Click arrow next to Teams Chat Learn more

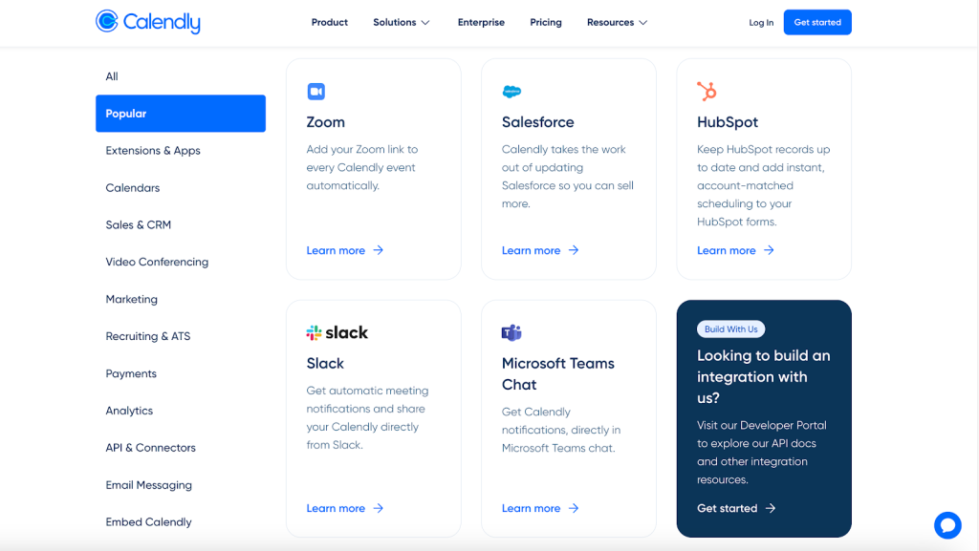pos(574,508)
